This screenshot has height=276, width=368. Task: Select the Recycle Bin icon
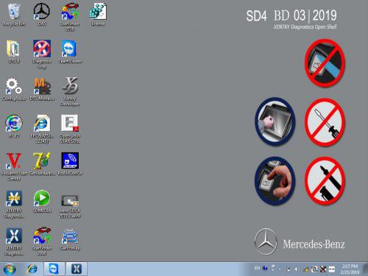pyautogui.click(x=14, y=14)
